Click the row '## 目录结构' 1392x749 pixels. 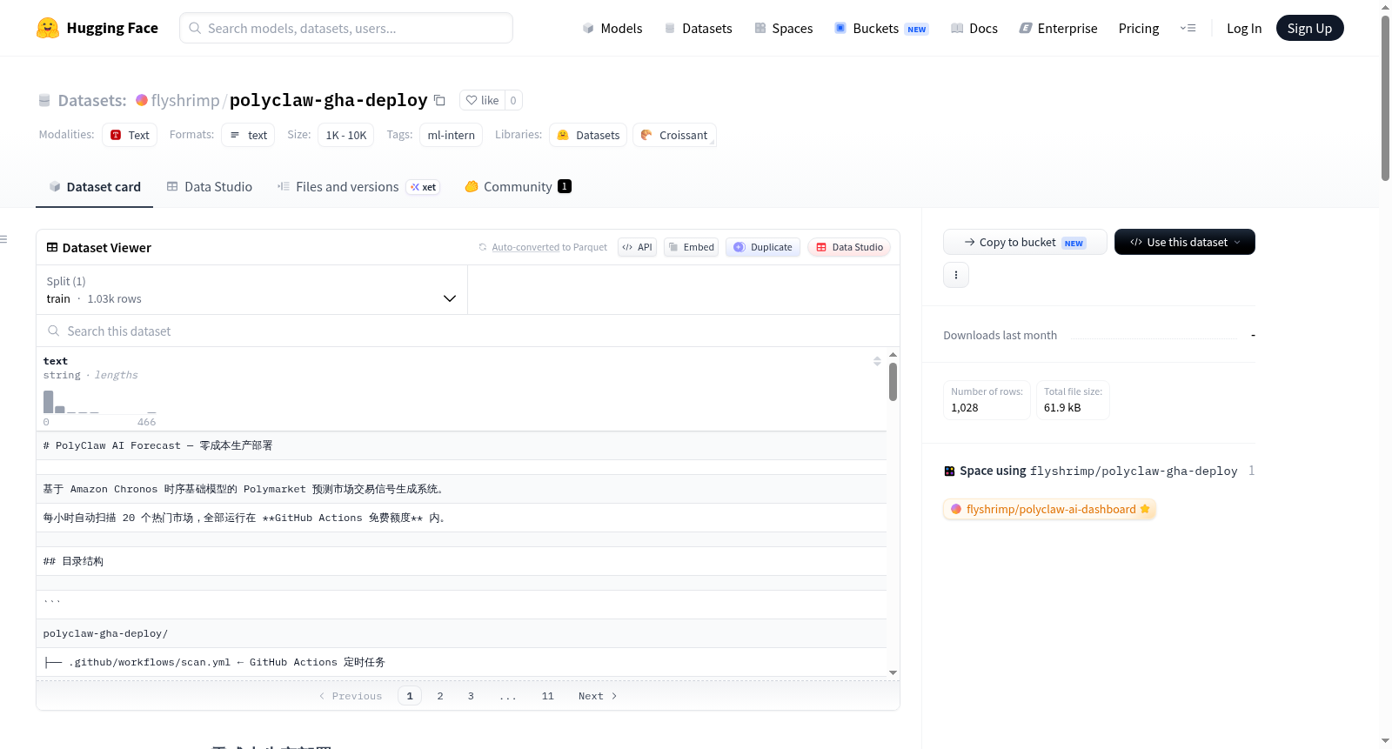tap(461, 561)
